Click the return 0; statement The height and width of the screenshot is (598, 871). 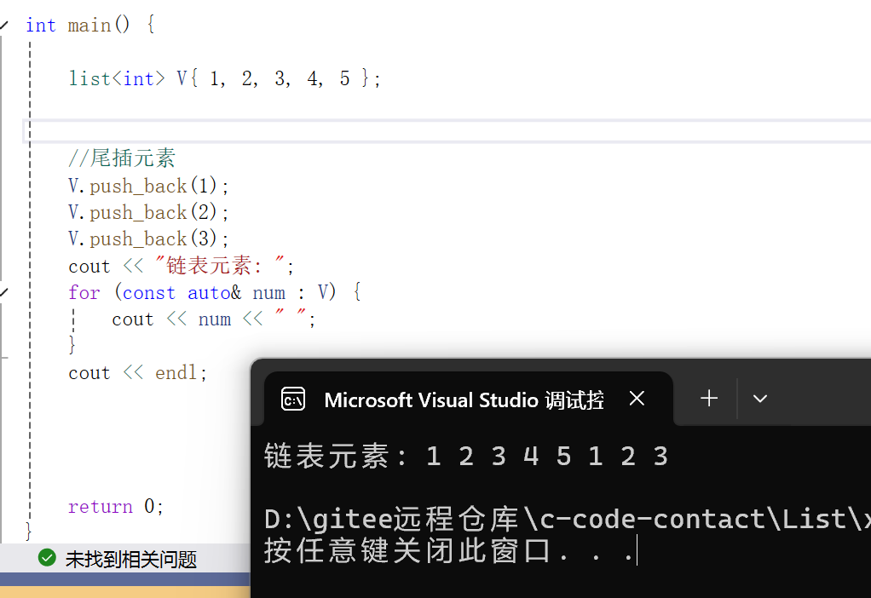click(116, 506)
